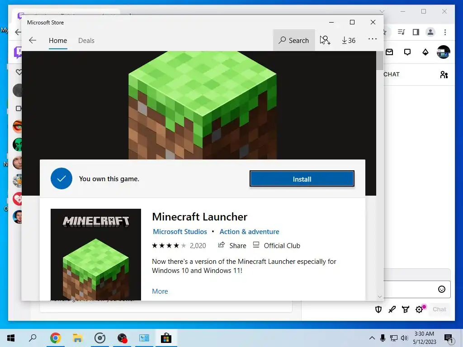This screenshot has width=463, height=347.
Task: Open Twitch whispers icon
Action: pyautogui.click(x=407, y=52)
